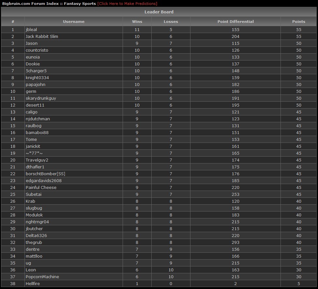Select the PopcornMachine username

[42, 277]
